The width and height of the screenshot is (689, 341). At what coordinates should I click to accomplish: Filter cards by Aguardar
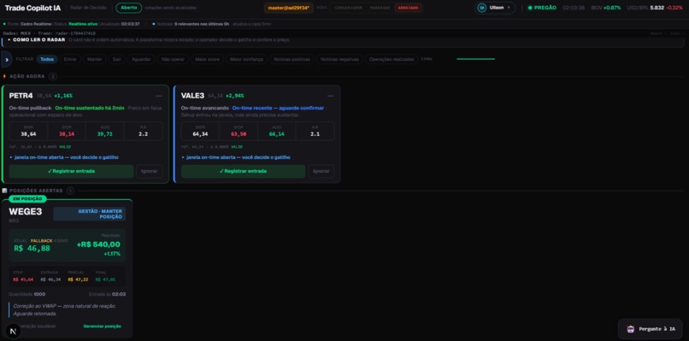click(142, 59)
